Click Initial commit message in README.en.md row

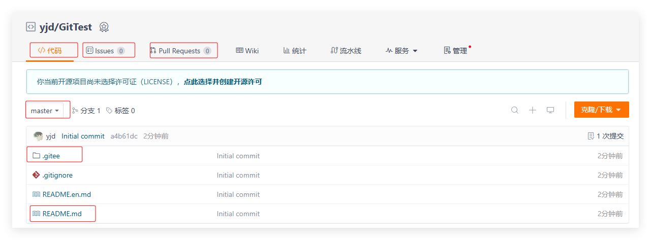click(x=238, y=194)
